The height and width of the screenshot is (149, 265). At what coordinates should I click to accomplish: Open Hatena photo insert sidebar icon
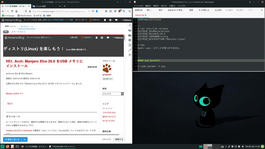point(130,30)
